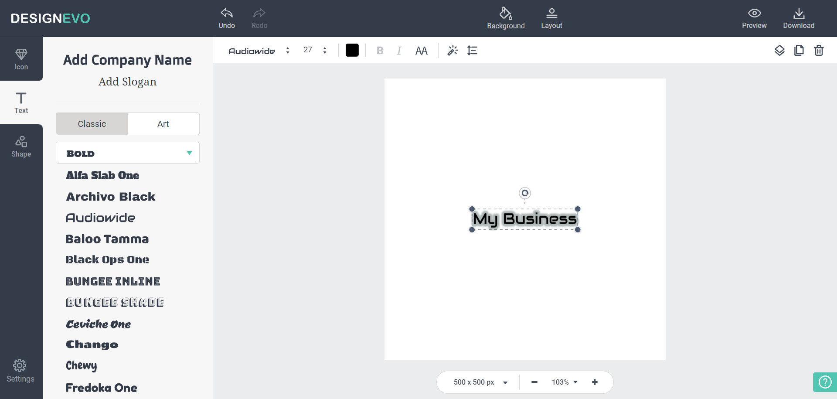837x399 pixels.
Task: Choose the Baloo Tamma font
Action: [107, 239]
